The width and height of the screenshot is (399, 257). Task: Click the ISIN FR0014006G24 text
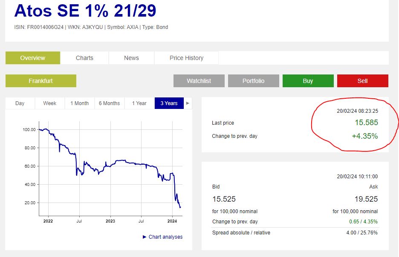point(39,27)
